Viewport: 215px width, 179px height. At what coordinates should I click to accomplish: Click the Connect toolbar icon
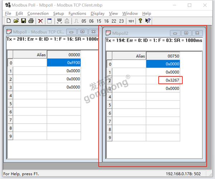click(x=59, y=21)
